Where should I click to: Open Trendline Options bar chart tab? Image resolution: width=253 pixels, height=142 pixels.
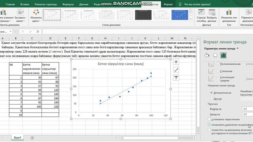(x=223, y=55)
